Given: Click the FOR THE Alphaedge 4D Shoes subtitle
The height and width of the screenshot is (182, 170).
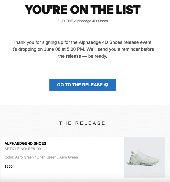Looking at the screenshot, I should tap(82, 21).
